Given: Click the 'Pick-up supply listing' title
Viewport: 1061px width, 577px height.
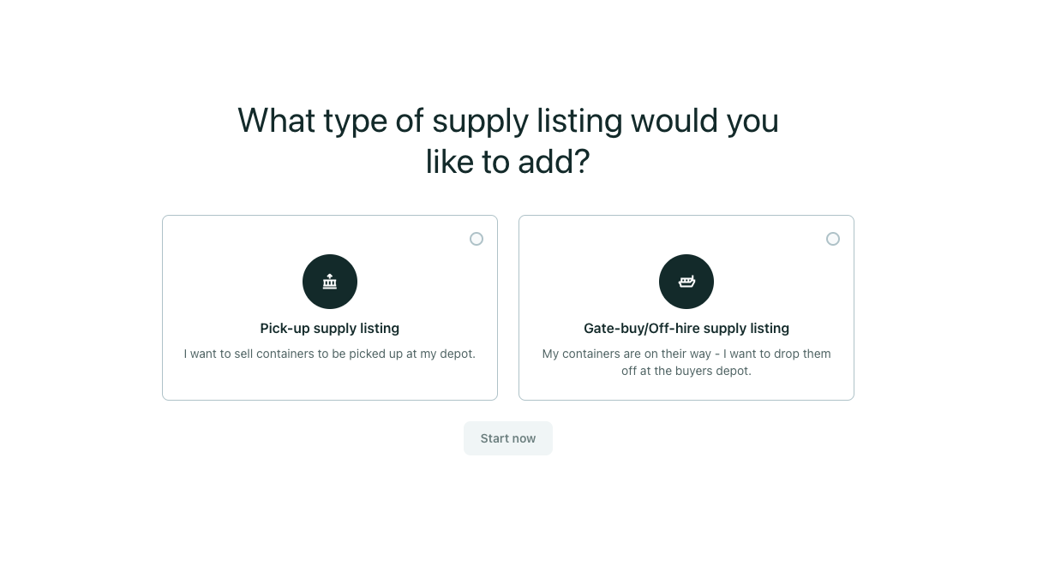Looking at the screenshot, I should [x=330, y=328].
